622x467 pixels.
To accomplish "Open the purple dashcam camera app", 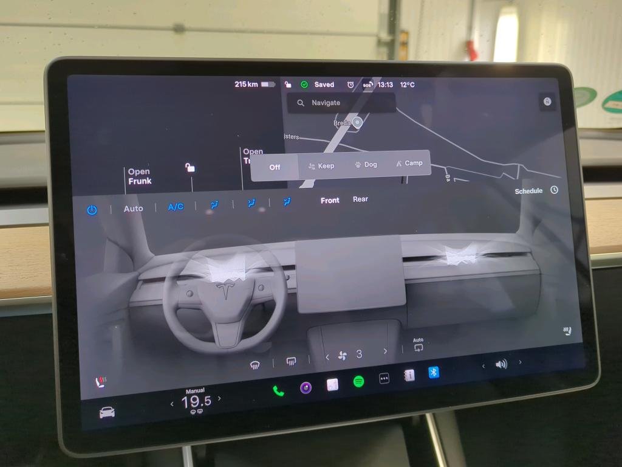I will click(x=306, y=387).
